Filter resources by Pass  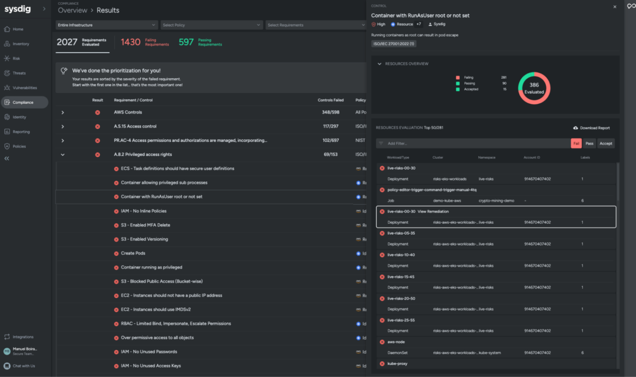[589, 143]
